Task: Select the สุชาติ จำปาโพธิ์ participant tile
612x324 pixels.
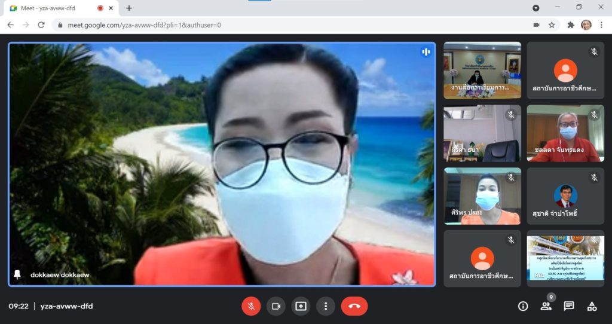Action: tap(565, 196)
